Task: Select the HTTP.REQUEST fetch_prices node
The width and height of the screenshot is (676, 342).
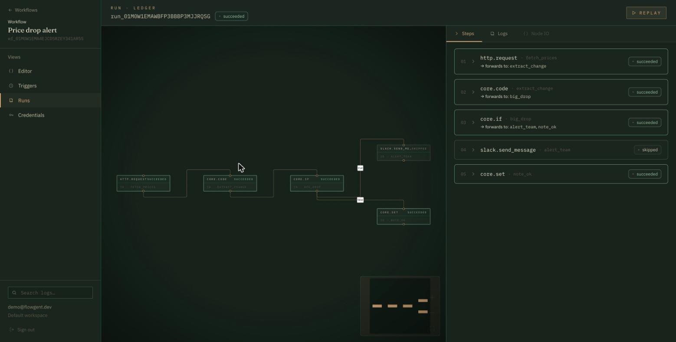Action: point(143,183)
